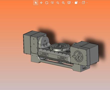Expand the dropdown arrow beside monitor icon
110x90 pixels.
click(72, 3)
